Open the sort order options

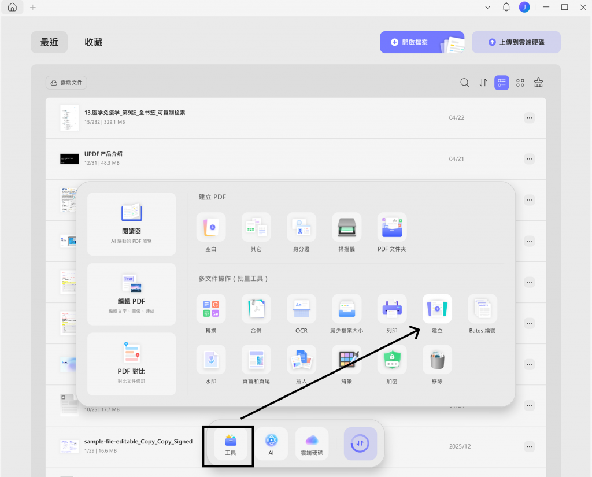pyautogui.click(x=483, y=83)
